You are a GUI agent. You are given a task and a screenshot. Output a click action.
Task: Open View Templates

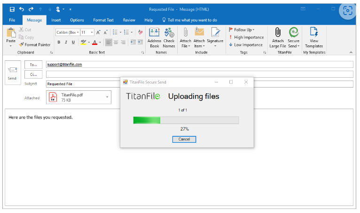pos(314,37)
